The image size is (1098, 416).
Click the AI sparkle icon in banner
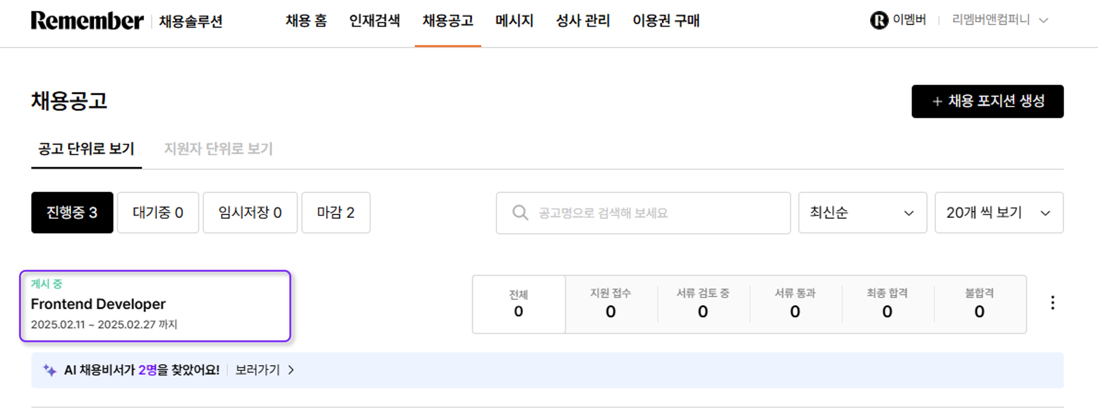click(x=50, y=370)
